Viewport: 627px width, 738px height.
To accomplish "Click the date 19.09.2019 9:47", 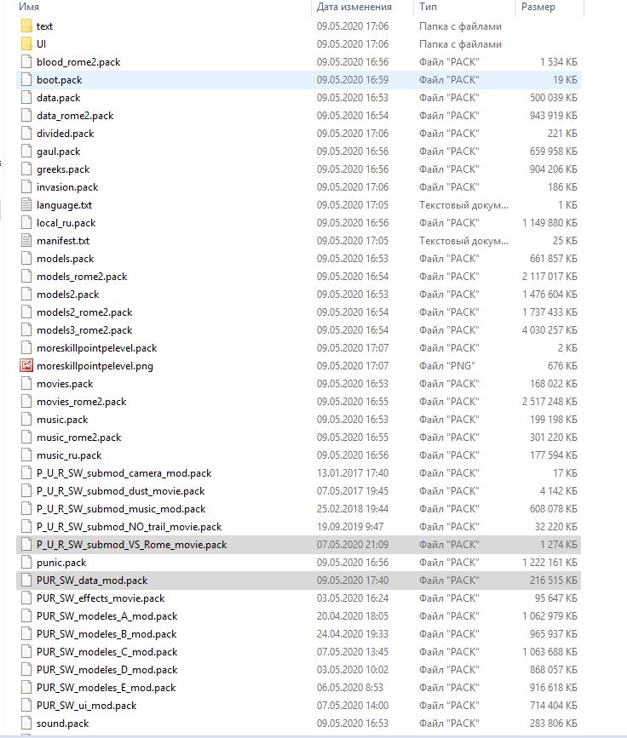I will (350, 527).
